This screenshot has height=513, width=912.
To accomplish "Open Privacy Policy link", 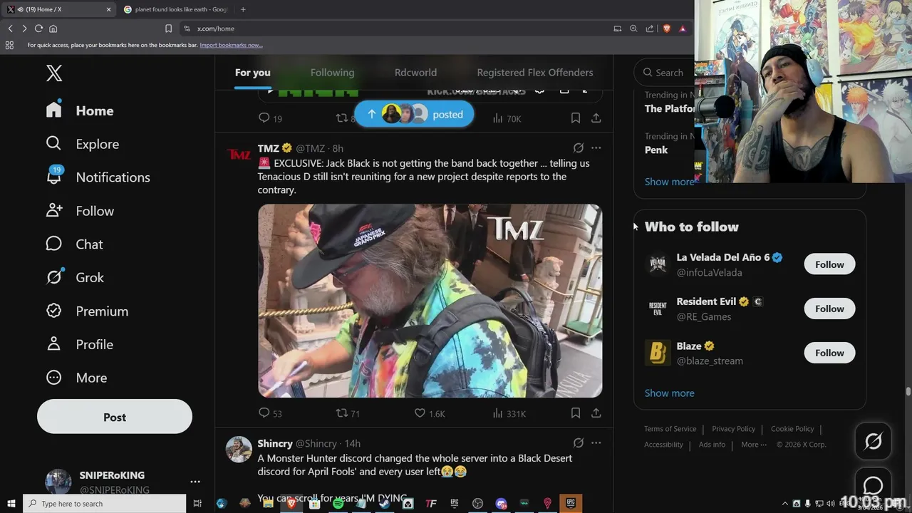I will point(733,429).
